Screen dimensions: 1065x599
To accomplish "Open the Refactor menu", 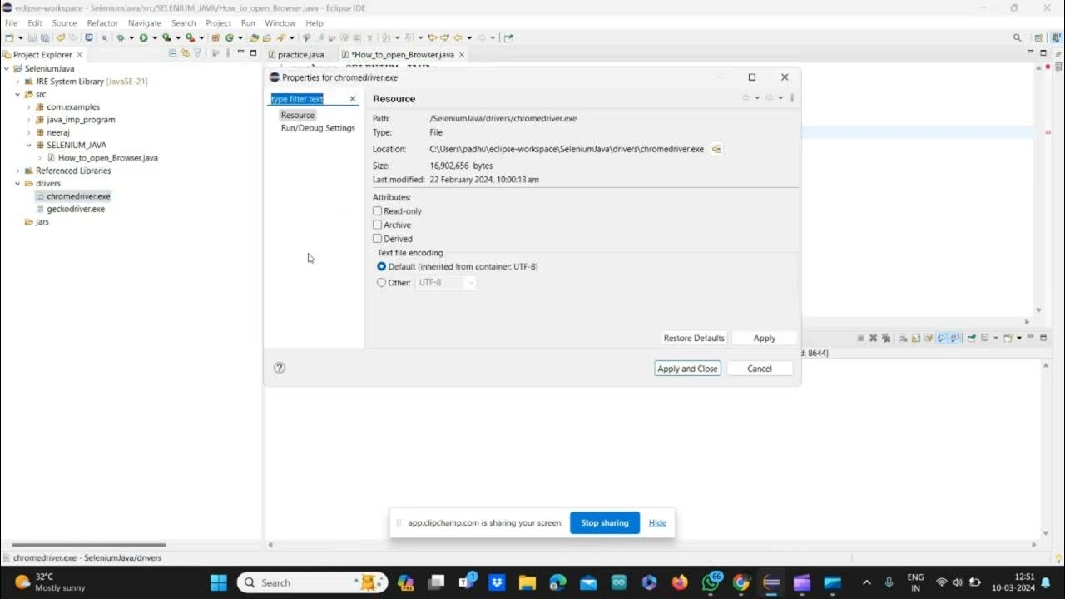I will coord(102,23).
